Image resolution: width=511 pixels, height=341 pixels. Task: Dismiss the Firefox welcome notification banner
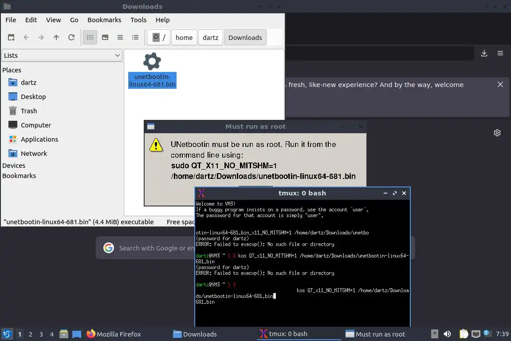click(x=500, y=84)
